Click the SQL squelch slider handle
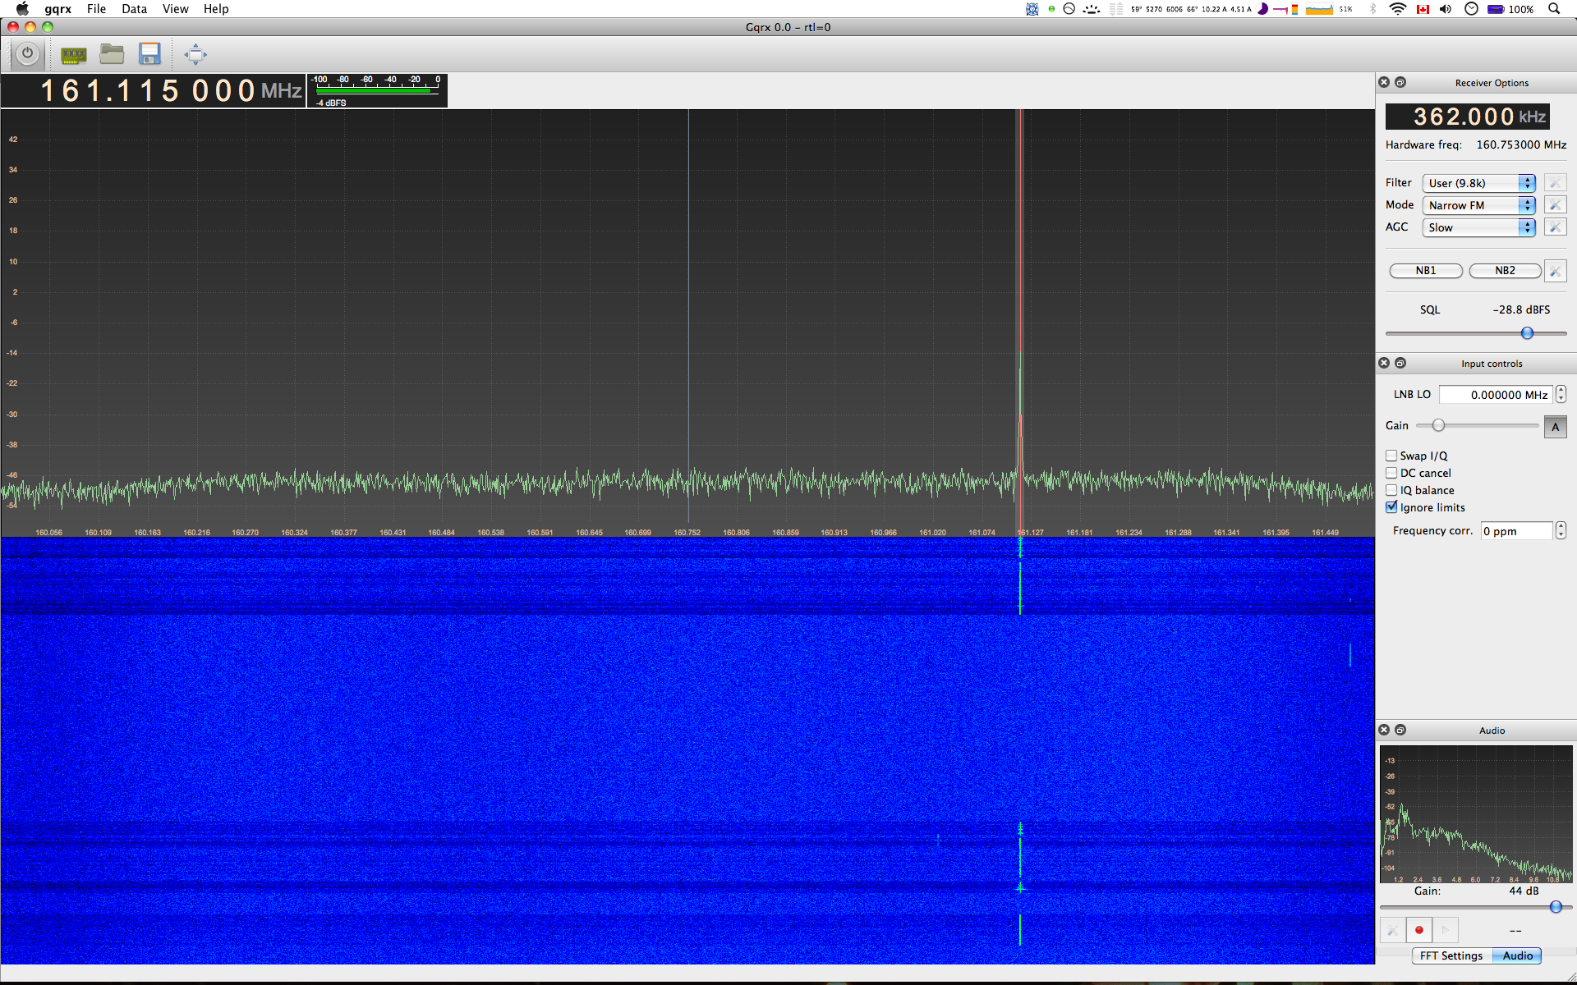The height and width of the screenshot is (985, 1577). [1527, 333]
